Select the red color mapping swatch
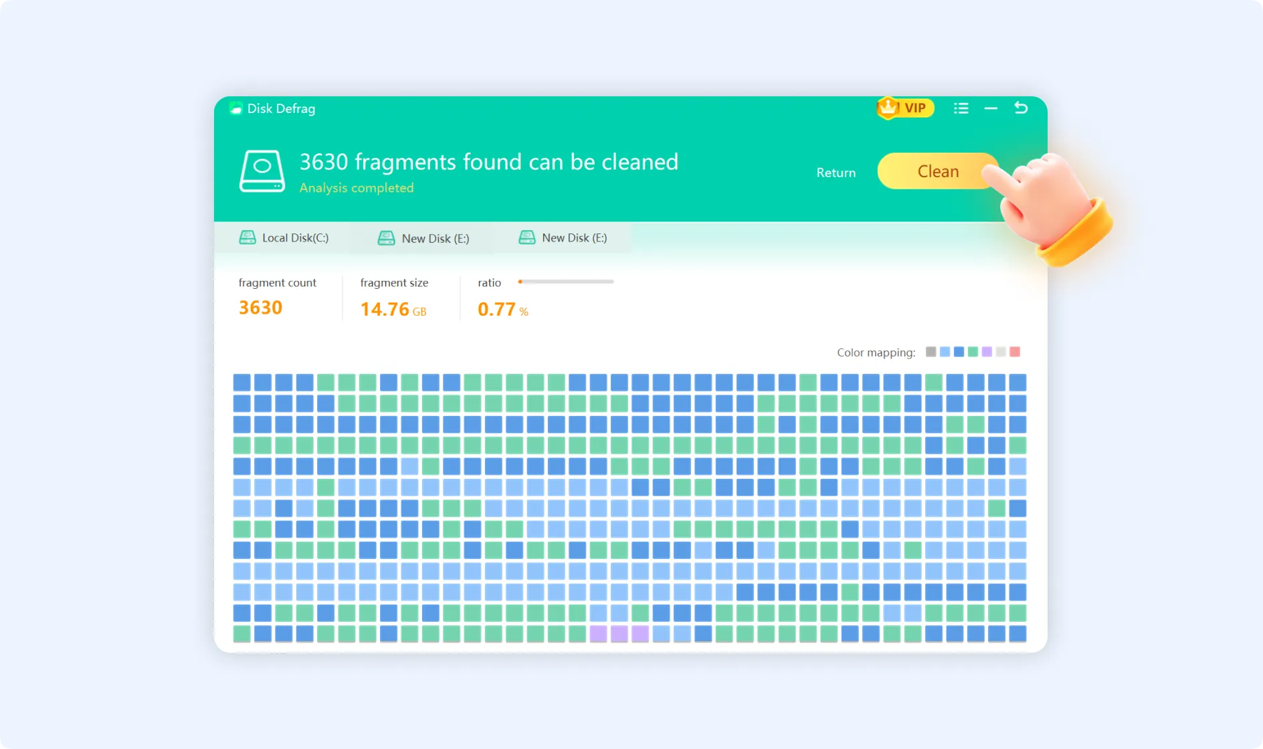The image size is (1263, 749). point(1015,351)
